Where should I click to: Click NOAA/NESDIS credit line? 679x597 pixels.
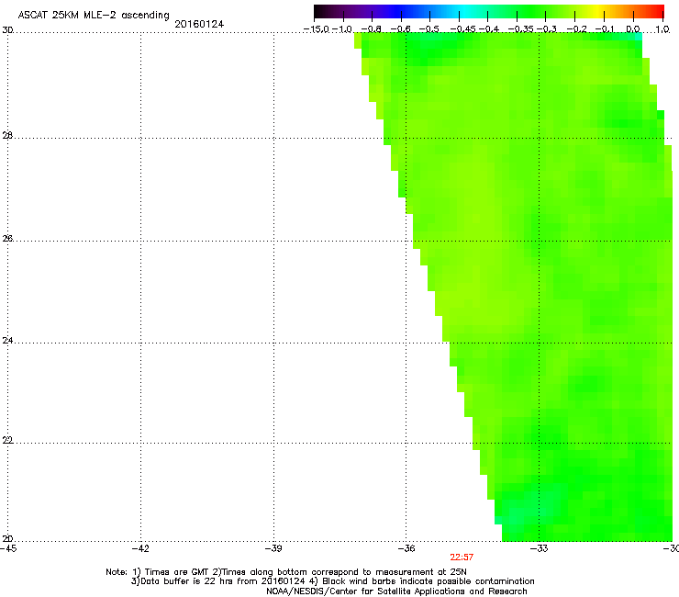point(396,591)
